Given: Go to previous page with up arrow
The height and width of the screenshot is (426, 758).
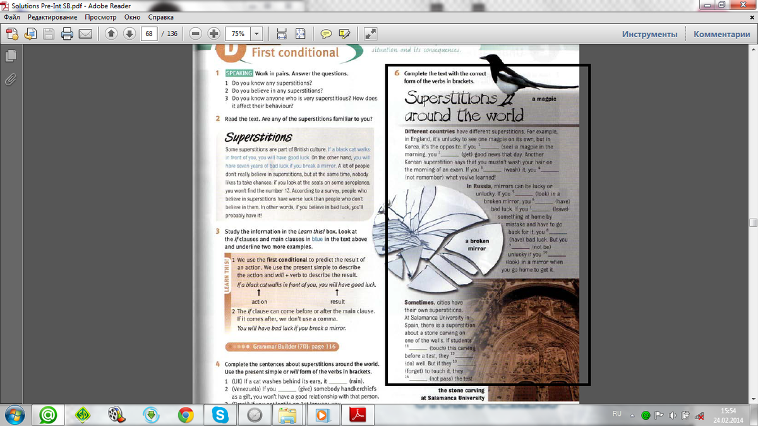Looking at the screenshot, I should 111,33.
